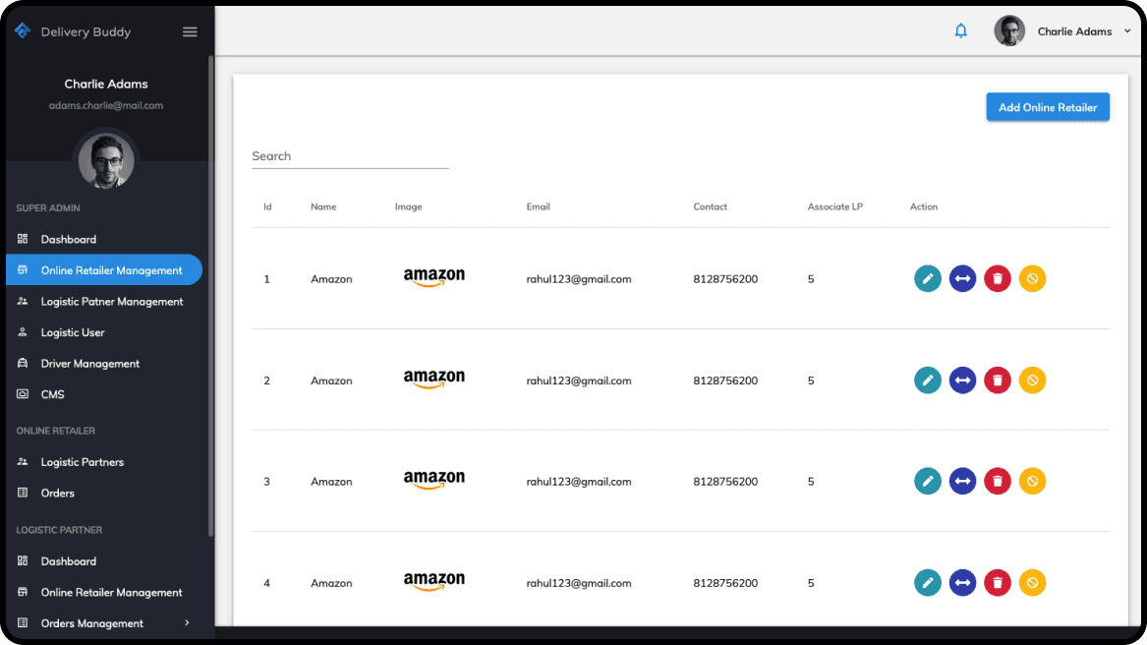Click the Contact column header
The height and width of the screenshot is (645, 1147).
click(711, 206)
